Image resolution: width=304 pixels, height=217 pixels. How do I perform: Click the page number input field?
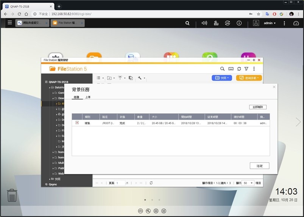(x=120, y=183)
